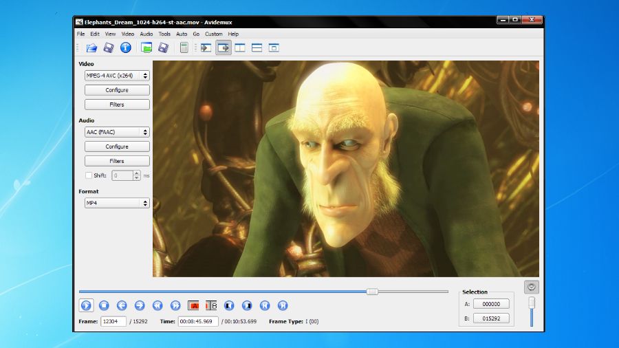Show file information via blue info icon

(126, 47)
